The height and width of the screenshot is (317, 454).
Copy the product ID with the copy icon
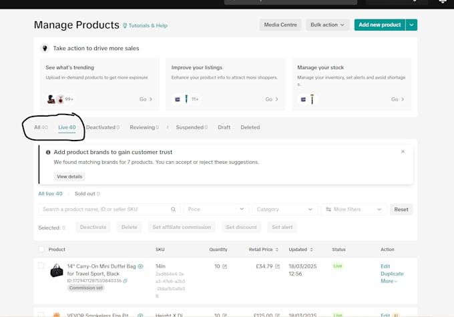click(125, 280)
